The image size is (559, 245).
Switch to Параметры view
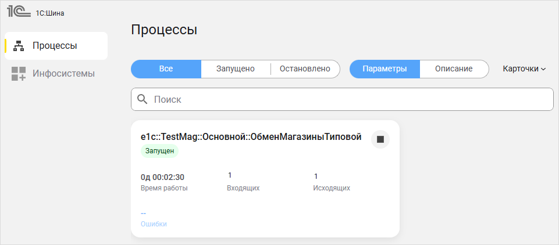point(384,69)
